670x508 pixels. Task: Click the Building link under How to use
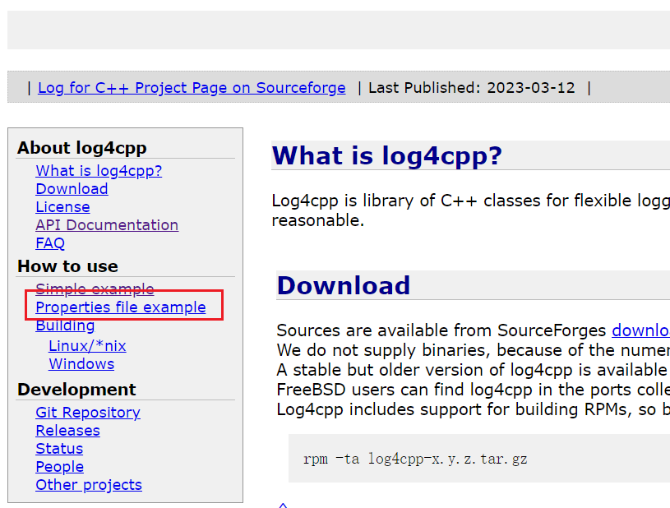65,326
